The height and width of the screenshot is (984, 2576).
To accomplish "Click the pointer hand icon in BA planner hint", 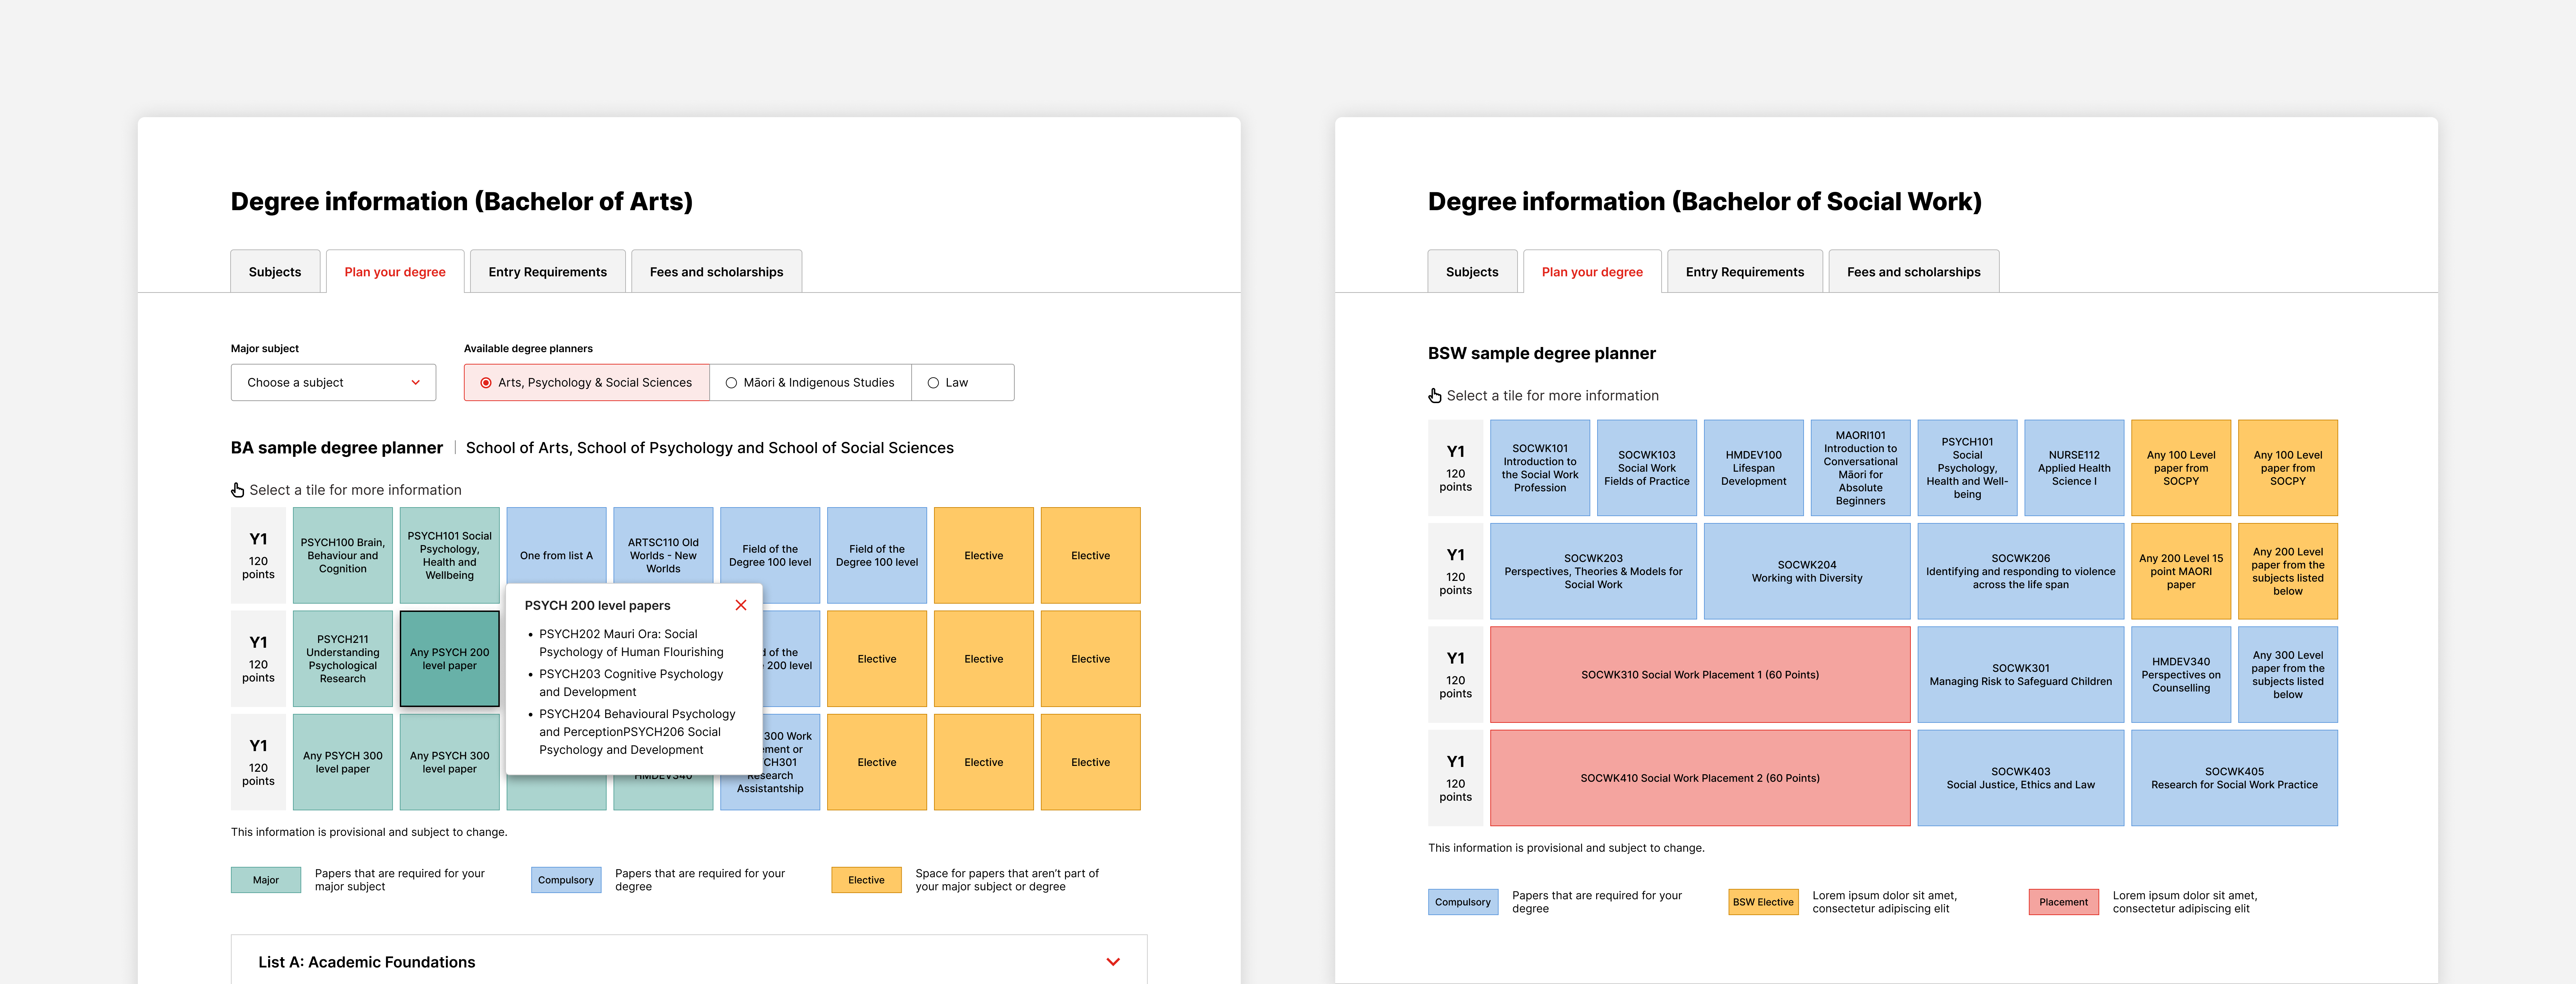I will [x=237, y=490].
